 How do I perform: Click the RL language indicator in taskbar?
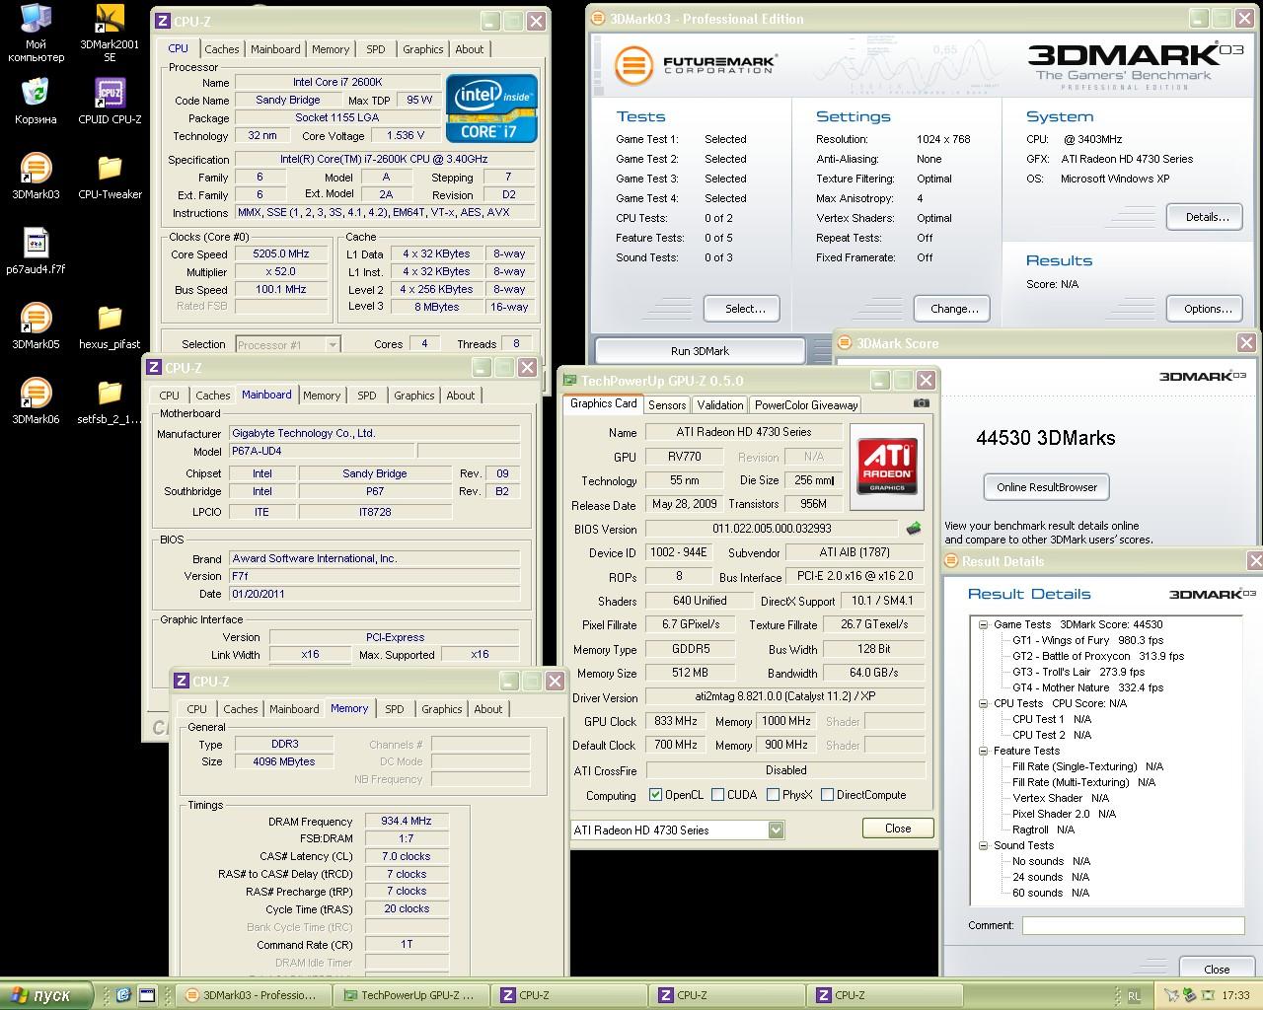pyautogui.click(x=1134, y=996)
